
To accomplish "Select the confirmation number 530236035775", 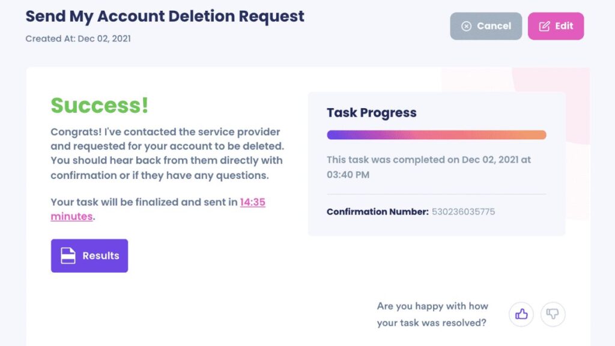I will [x=463, y=212].
